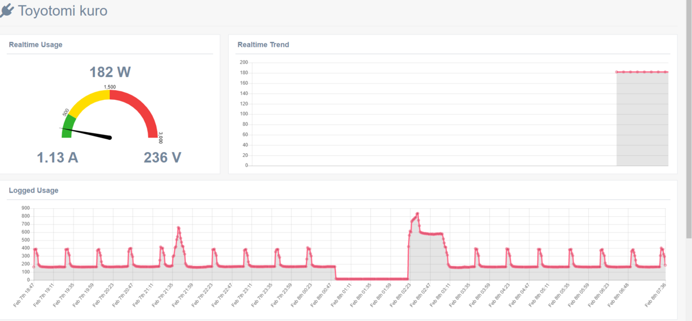Click the peak near Feb 7th 21:35
This screenshot has height=321, width=692.
pos(178,228)
